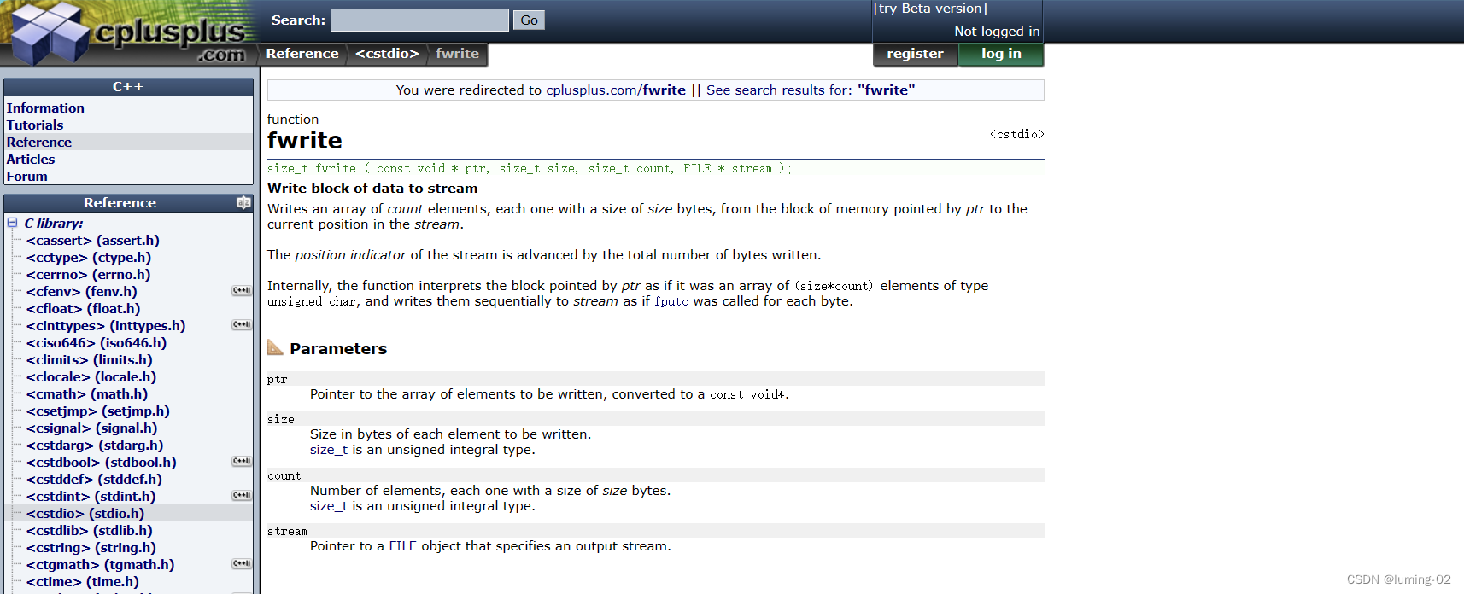The width and height of the screenshot is (1464, 594).
Task: Open <csetjmp> (setjmp.h) in tree
Action: [x=98, y=411]
